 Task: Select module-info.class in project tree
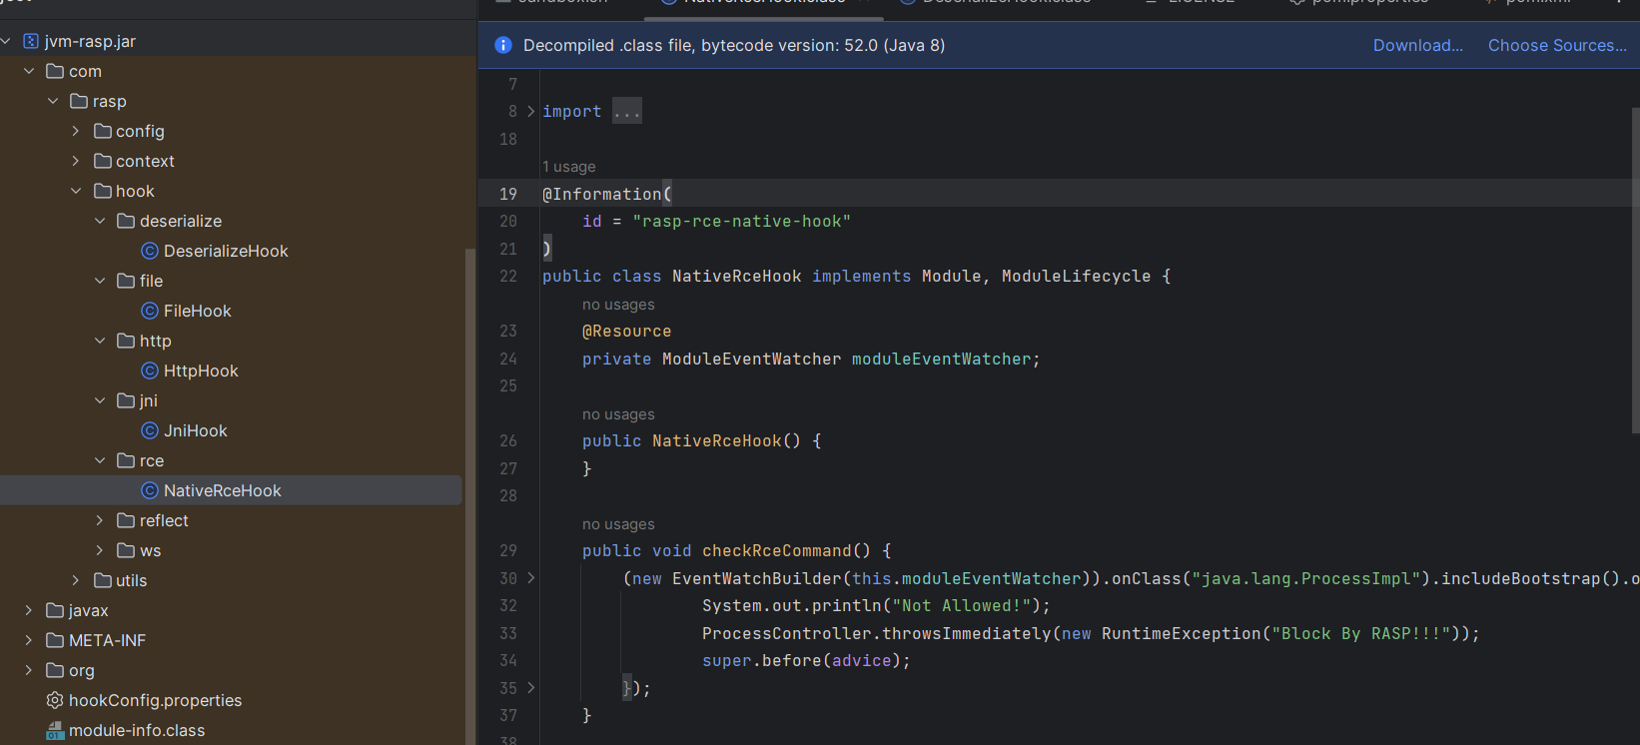[231, 730]
